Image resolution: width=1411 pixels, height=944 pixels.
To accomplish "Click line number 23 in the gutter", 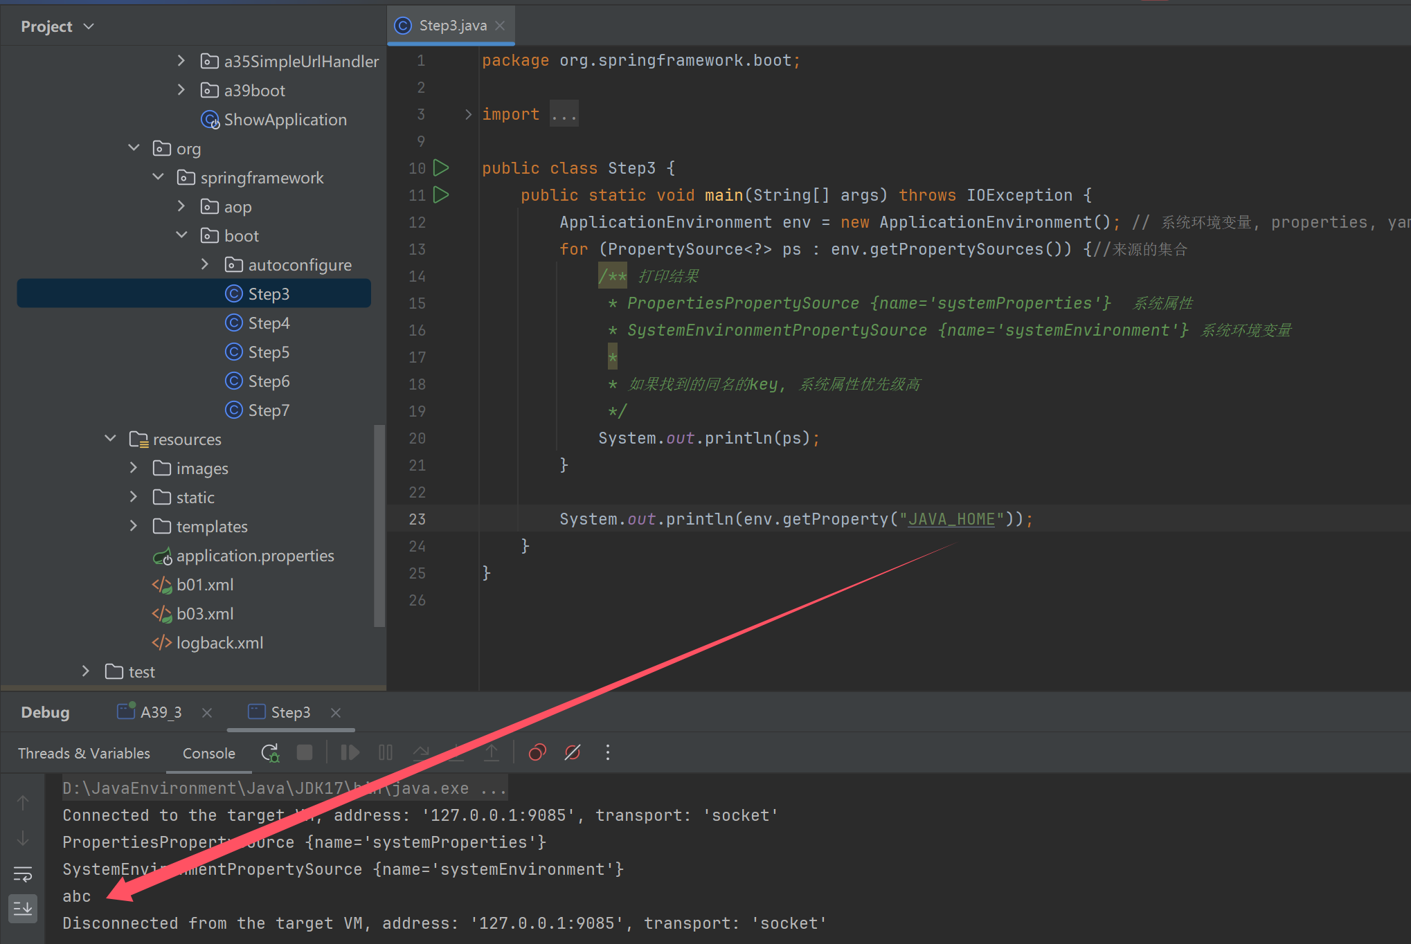I will (x=417, y=519).
